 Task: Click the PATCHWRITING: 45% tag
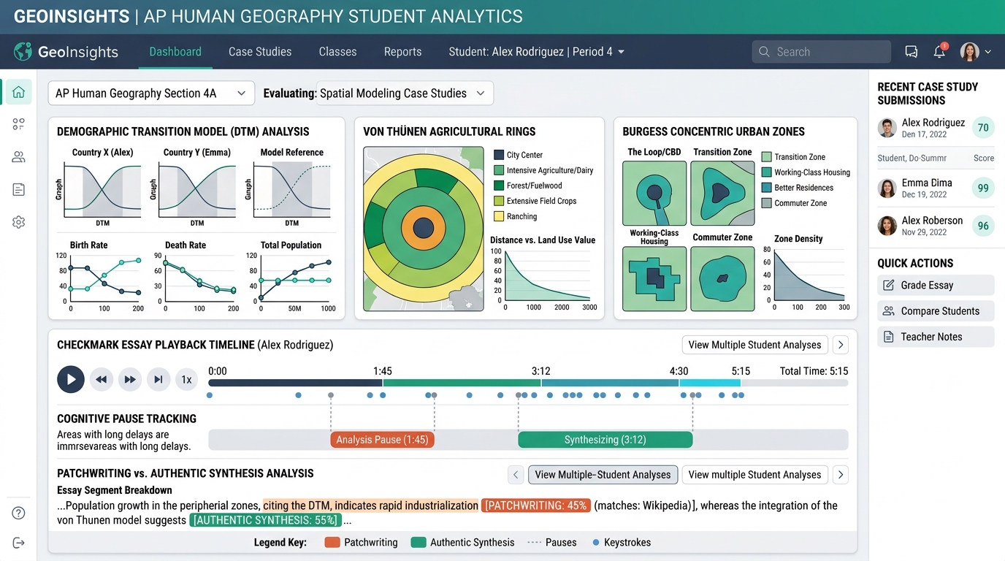click(x=535, y=505)
